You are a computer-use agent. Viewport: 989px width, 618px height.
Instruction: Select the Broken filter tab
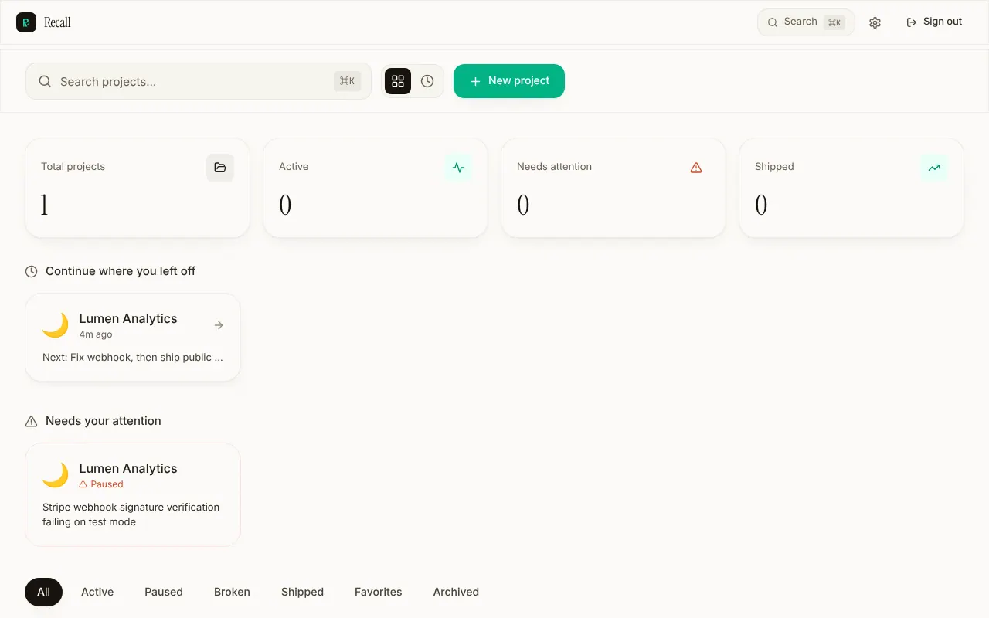click(x=232, y=592)
